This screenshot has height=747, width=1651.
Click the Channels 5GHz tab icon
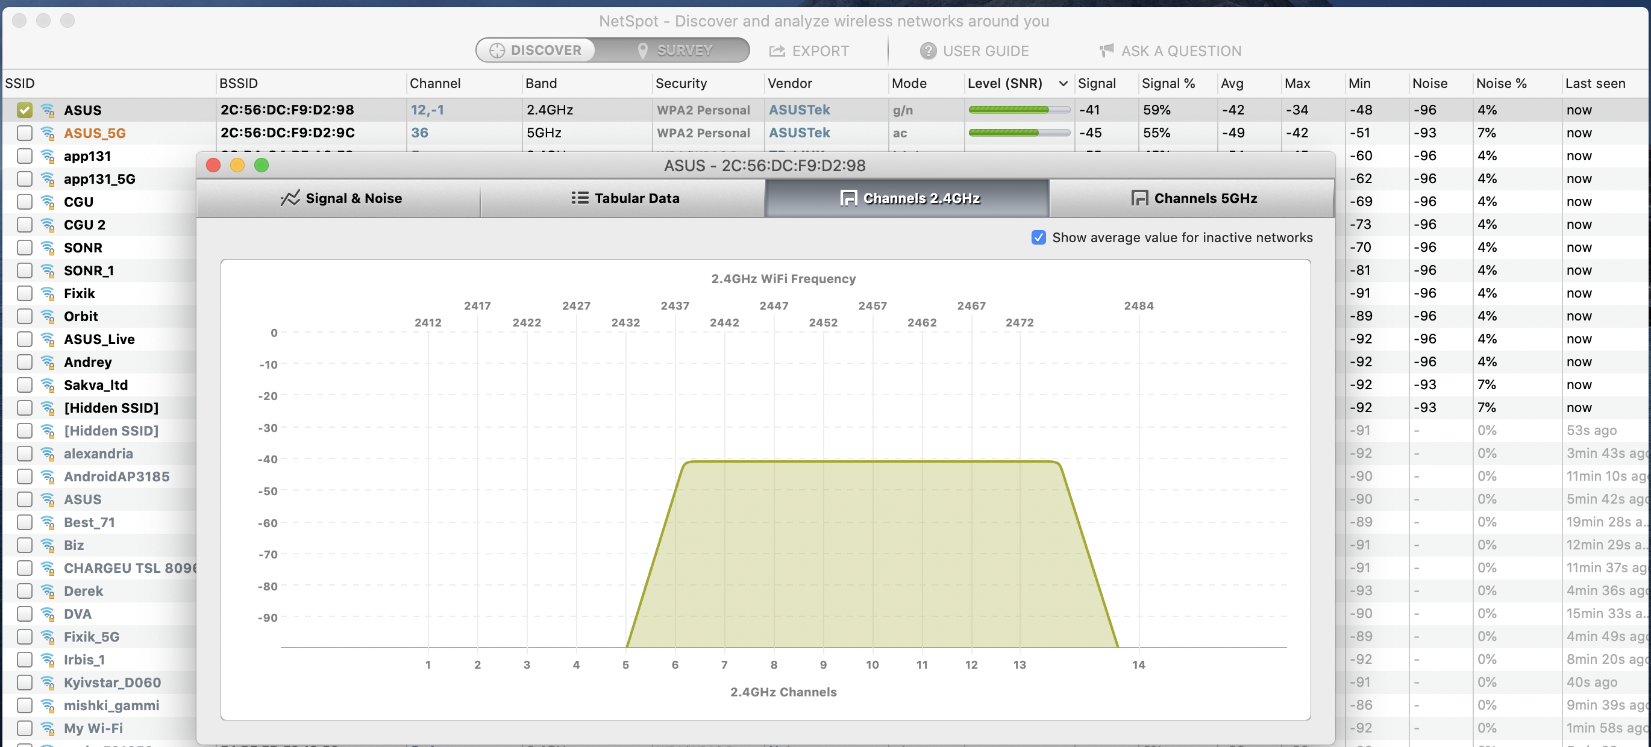1139,198
